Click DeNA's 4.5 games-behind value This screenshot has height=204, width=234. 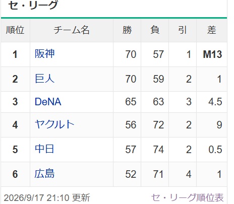[215, 102]
